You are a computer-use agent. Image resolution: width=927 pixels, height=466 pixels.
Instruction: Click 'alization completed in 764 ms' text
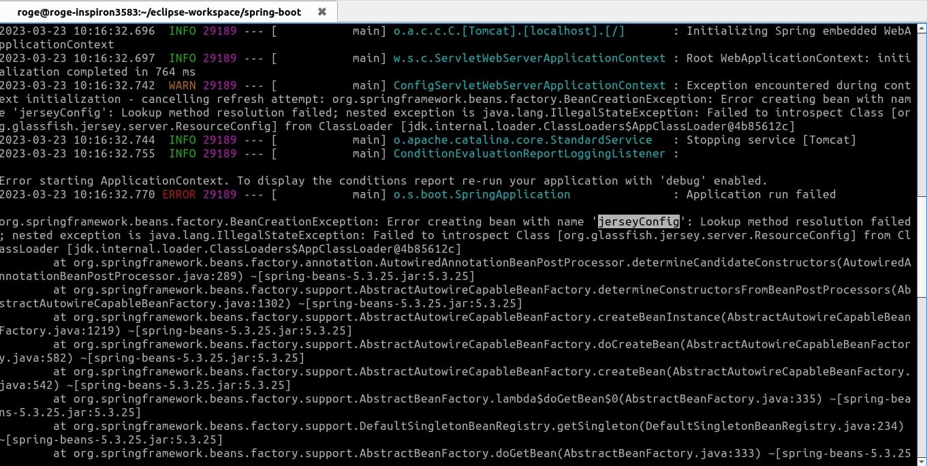97,72
